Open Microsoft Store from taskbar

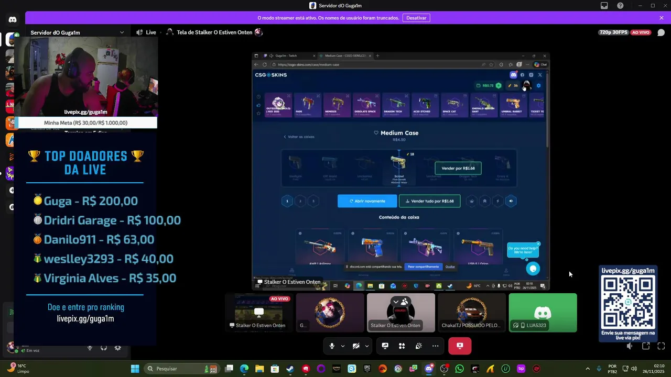(x=275, y=369)
